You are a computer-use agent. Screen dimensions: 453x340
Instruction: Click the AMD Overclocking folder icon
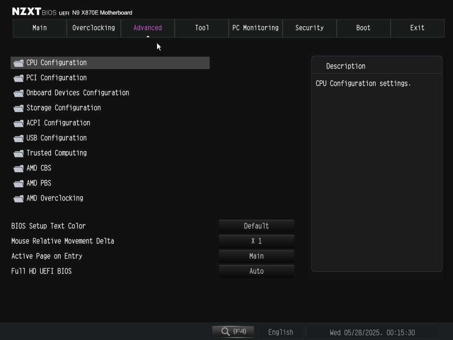19,198
